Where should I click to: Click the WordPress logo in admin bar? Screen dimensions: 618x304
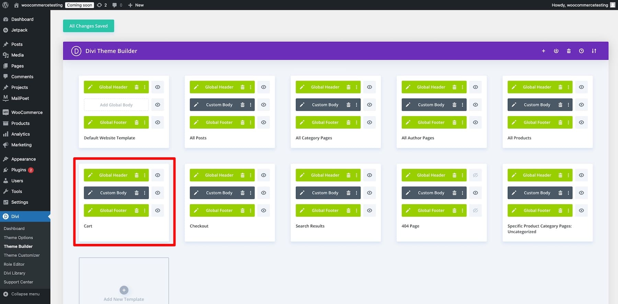pos(5,5)
